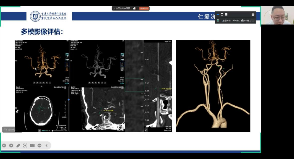The image size is (294, 159).
Task: Adjust the MPR thickness slider
Action: click(x=57, y=131)
